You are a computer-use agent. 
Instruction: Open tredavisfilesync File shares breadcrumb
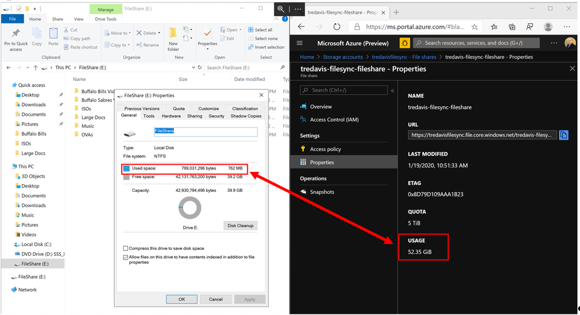[404, 57]
